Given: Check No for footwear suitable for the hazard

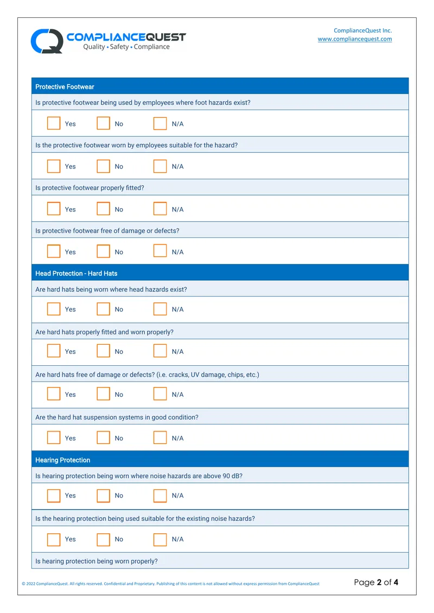Looking at the screenshot, I should (103, 166).
